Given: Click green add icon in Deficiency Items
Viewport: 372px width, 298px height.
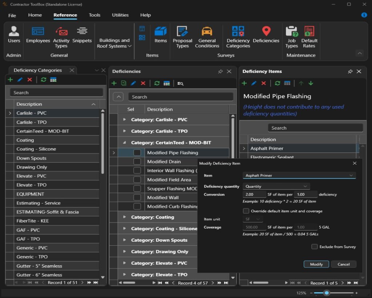Looking at the screenshot, I should [244, 83].
